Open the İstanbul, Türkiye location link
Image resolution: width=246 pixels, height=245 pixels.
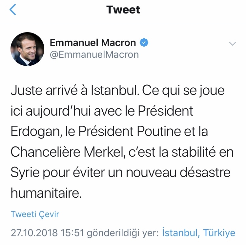pyautogui.click(x=199, y=233)
